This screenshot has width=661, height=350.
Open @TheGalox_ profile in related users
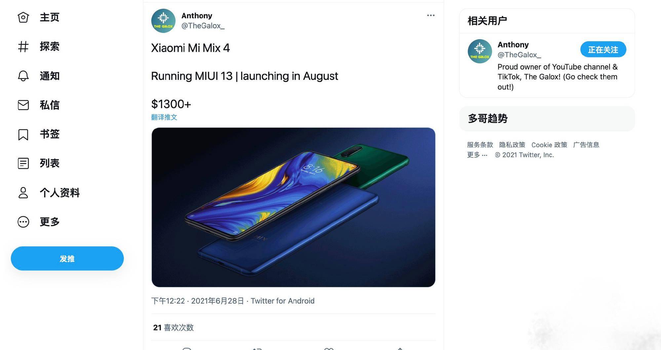pyautogui.click(x=519, y=55)
